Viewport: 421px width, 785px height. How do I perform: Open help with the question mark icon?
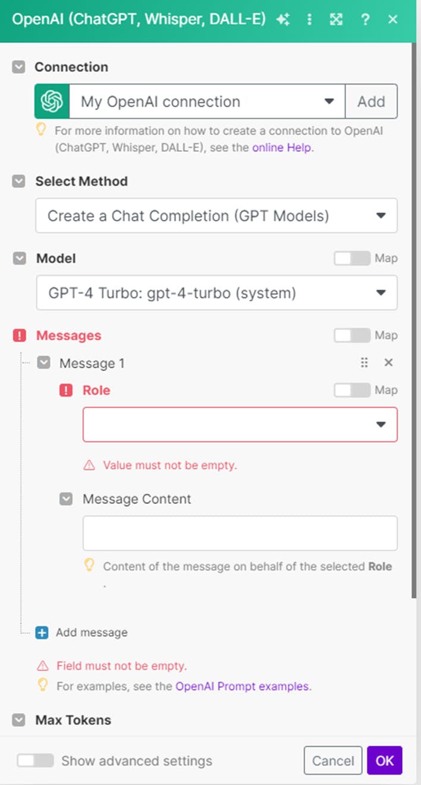coord(366,20)
